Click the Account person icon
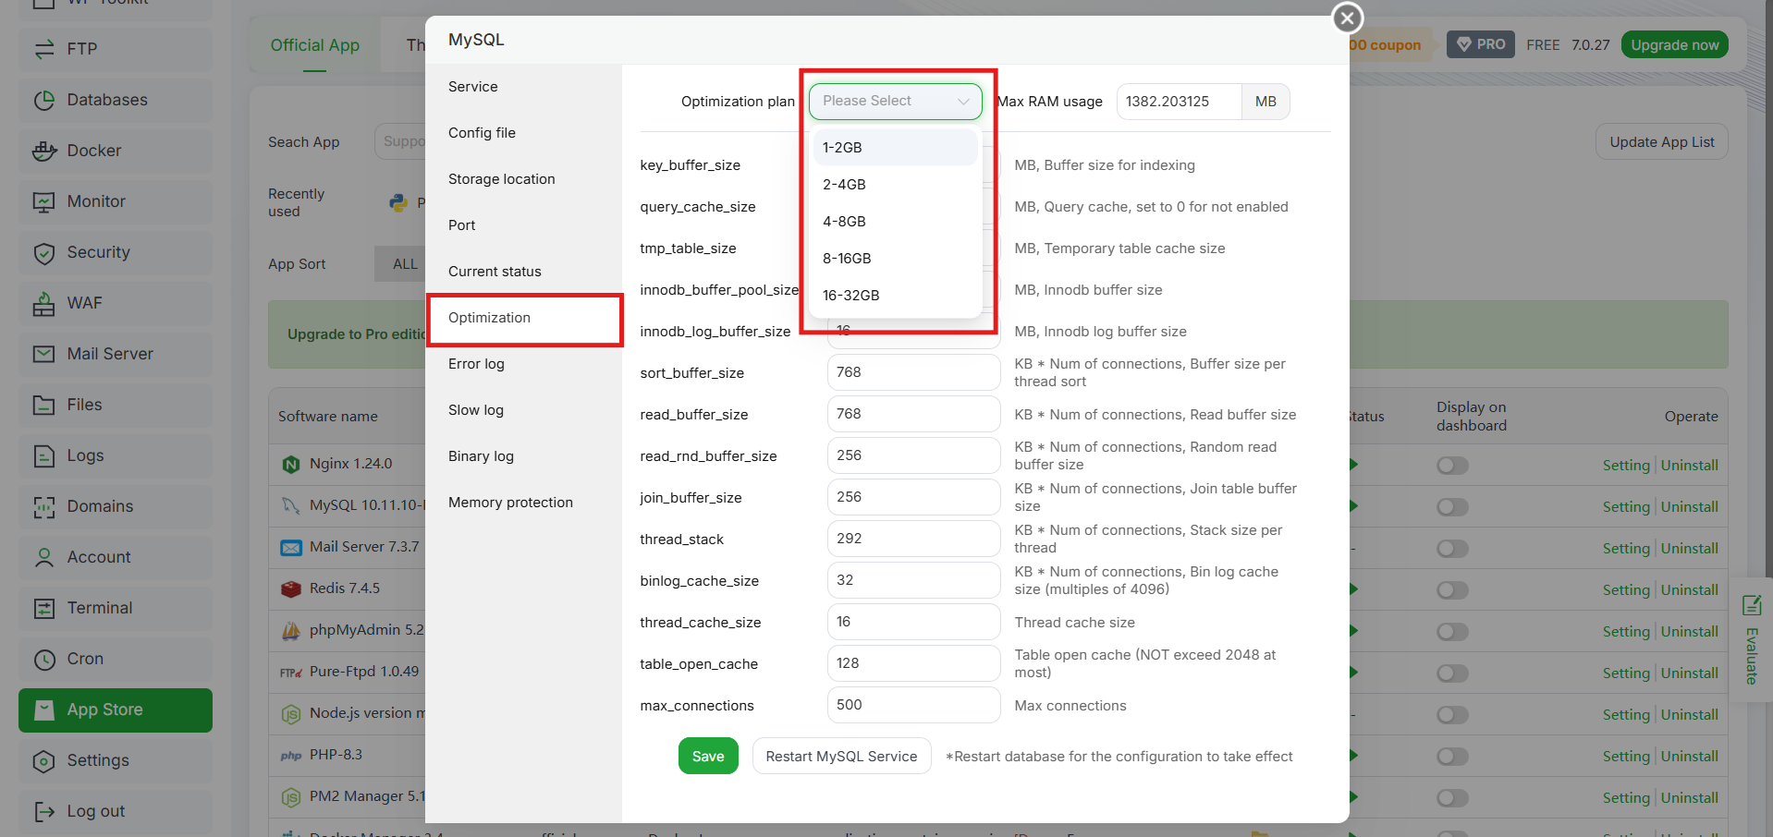 (44, 557)
